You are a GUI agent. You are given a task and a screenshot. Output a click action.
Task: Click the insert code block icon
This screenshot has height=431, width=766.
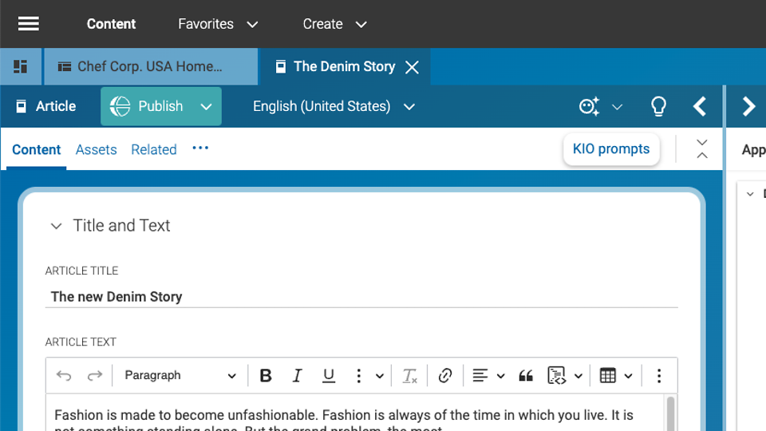556,375
